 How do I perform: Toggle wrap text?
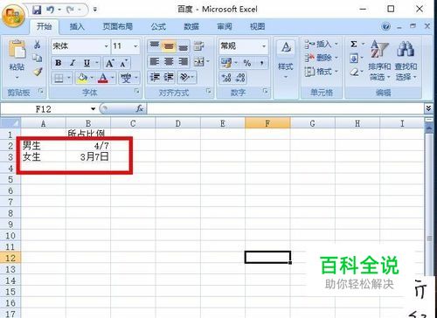pos(199,46)
